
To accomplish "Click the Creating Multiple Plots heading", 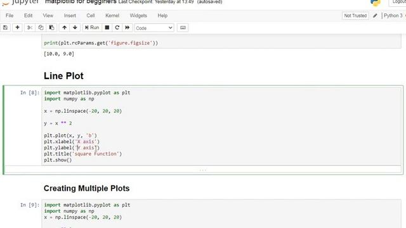I will click(86, 188).
